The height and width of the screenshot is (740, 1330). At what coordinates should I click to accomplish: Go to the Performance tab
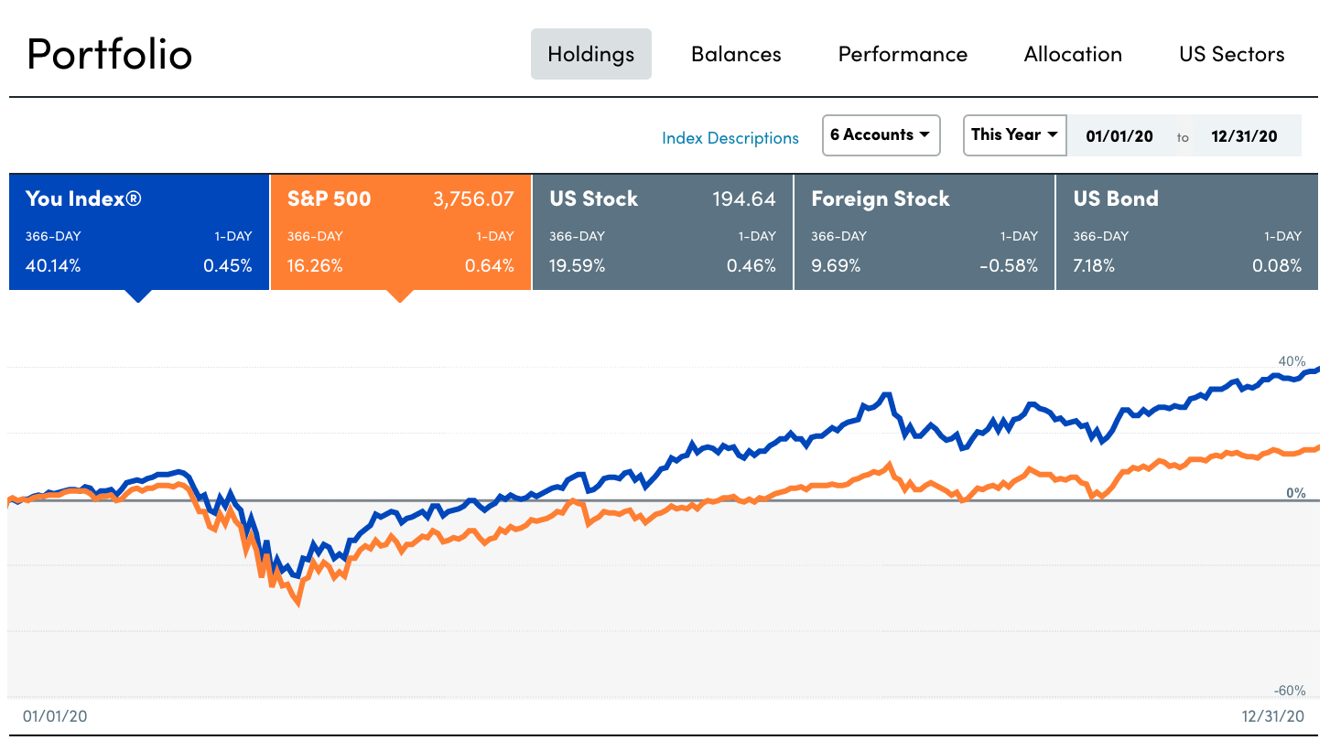point(903,54)
